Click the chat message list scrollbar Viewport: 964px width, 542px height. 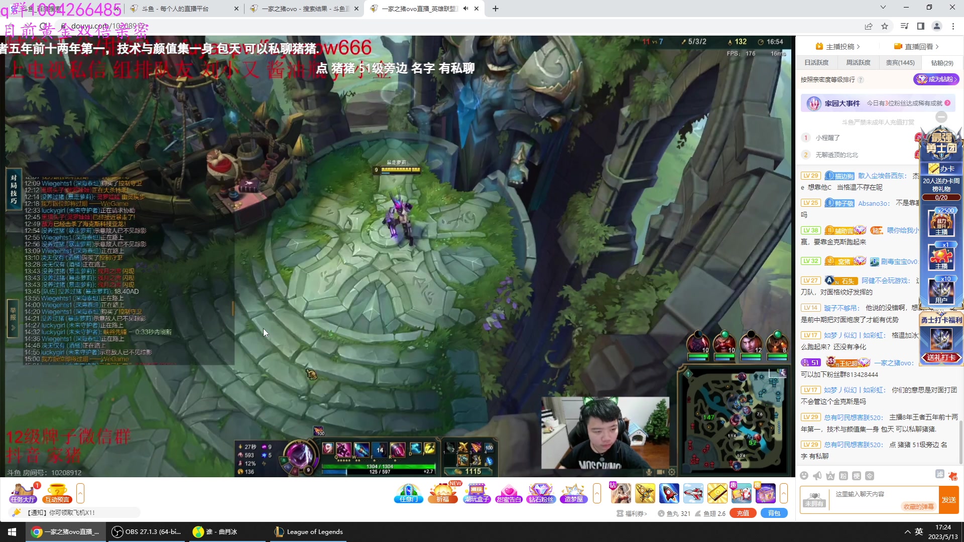pos(961,442)
